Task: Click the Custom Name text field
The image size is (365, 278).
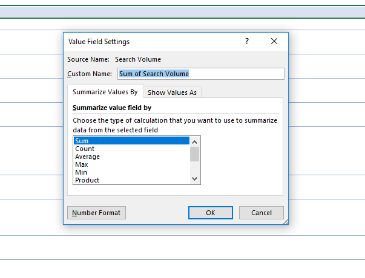Action: (200, 74)
